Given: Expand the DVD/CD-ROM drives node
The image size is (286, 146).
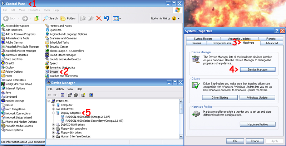Looking at the screenshot, I should pos(53,125).
